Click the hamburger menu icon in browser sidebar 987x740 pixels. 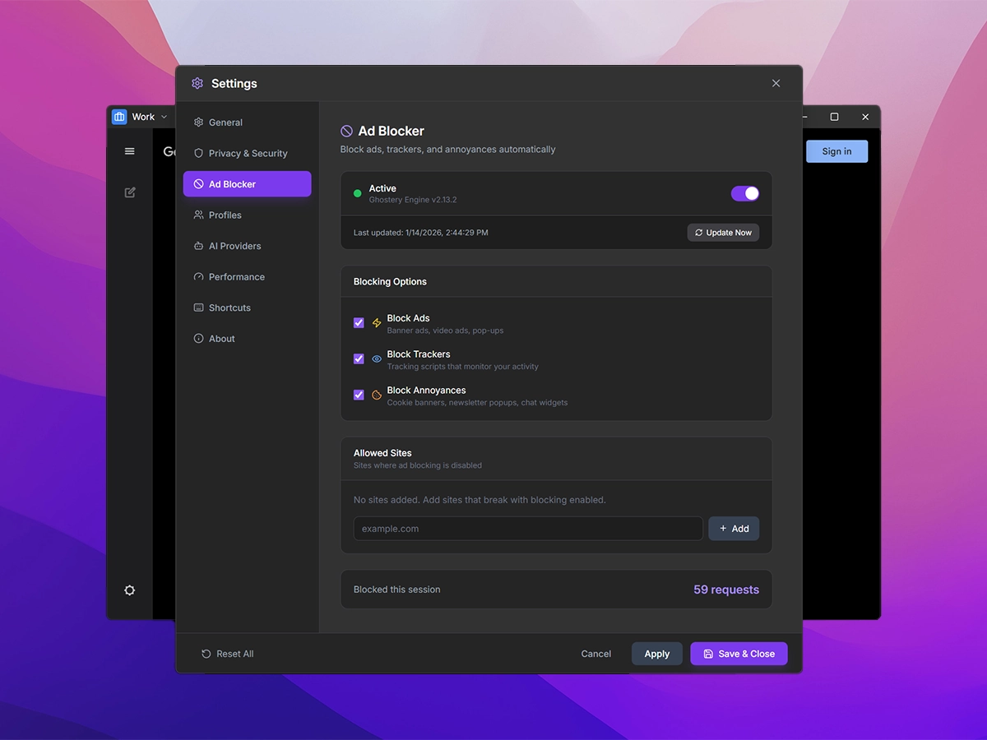129,151
